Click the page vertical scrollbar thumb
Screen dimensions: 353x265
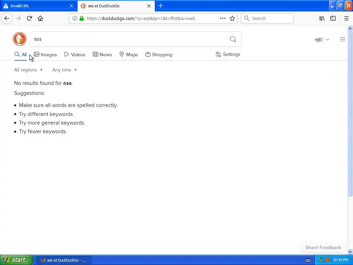coord(350,114)
